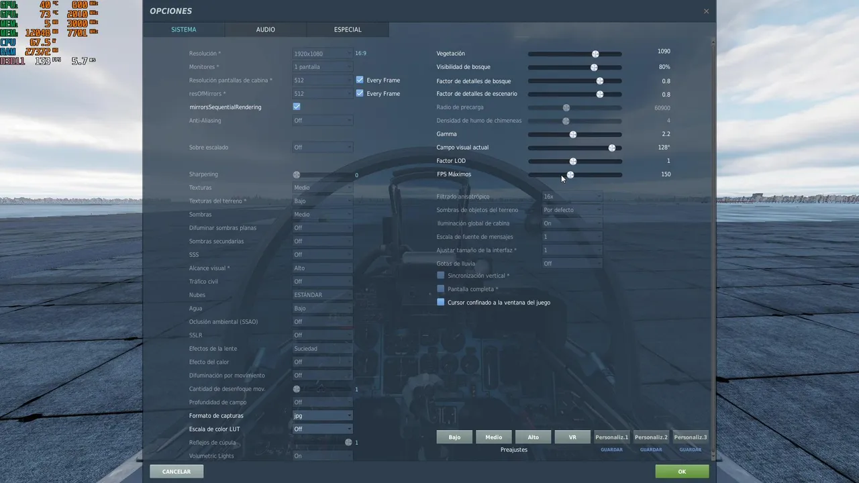Open the Formato de capturas dropdown
This screenshot has width=859, height=483.
pyautogui.click(x=322, y=416)
